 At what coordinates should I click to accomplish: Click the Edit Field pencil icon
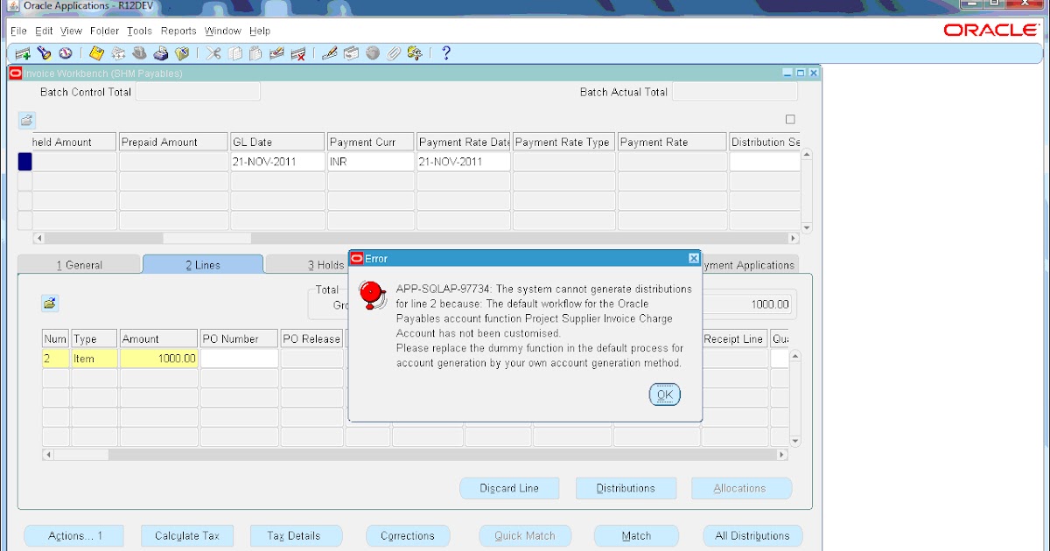tap(330, 53)
